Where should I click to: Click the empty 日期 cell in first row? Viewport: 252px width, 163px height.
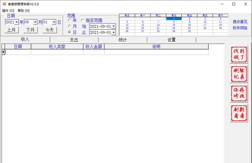[x=18, y=52]
